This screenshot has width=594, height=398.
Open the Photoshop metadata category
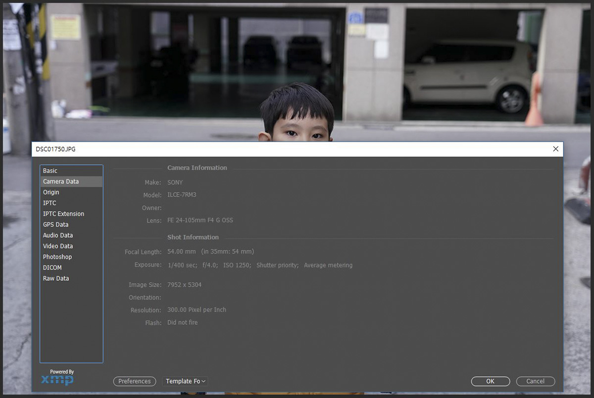pos(71,257)
